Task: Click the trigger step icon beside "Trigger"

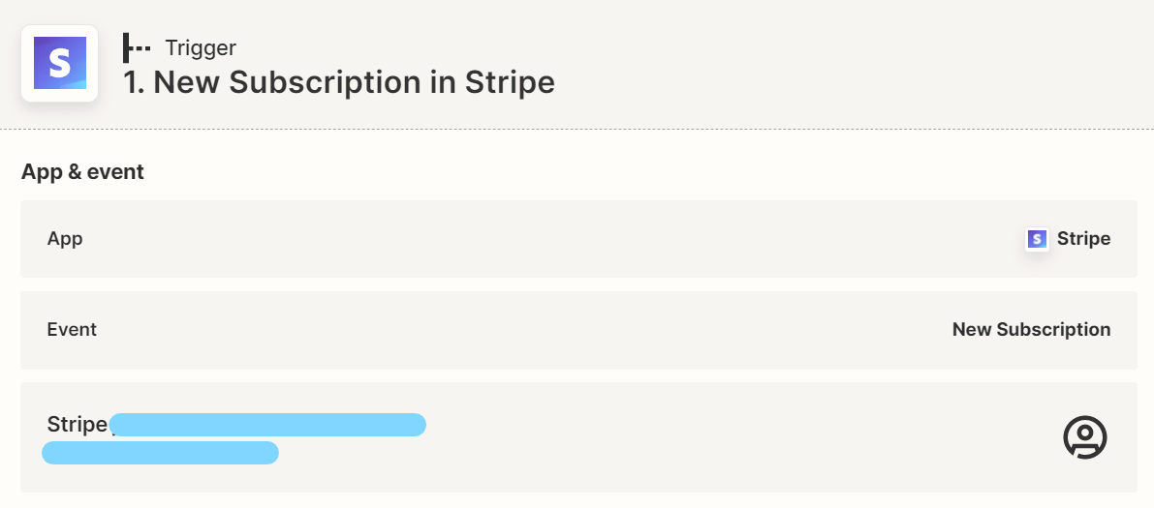Action: [x=137, y=47]
